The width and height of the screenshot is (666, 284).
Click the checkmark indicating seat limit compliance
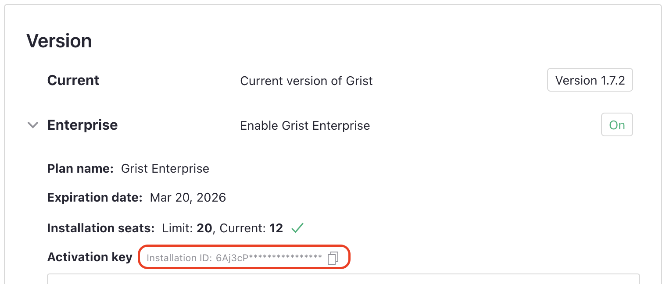(x=297, y=227)
